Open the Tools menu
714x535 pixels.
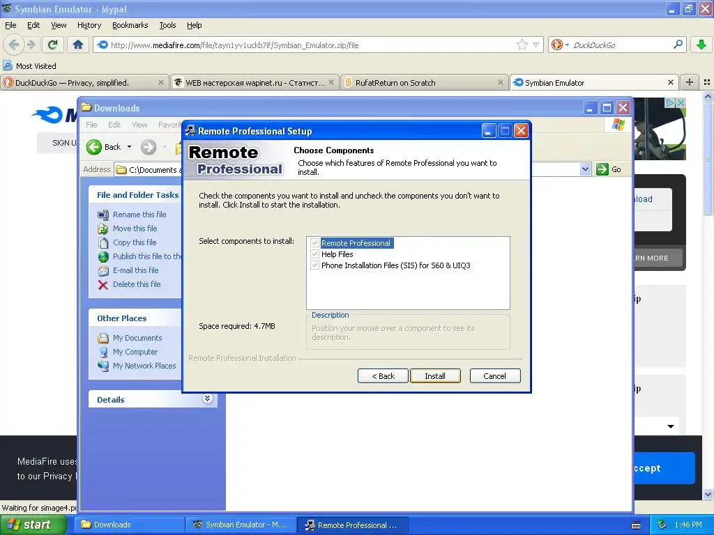click(x=167, y=25)
